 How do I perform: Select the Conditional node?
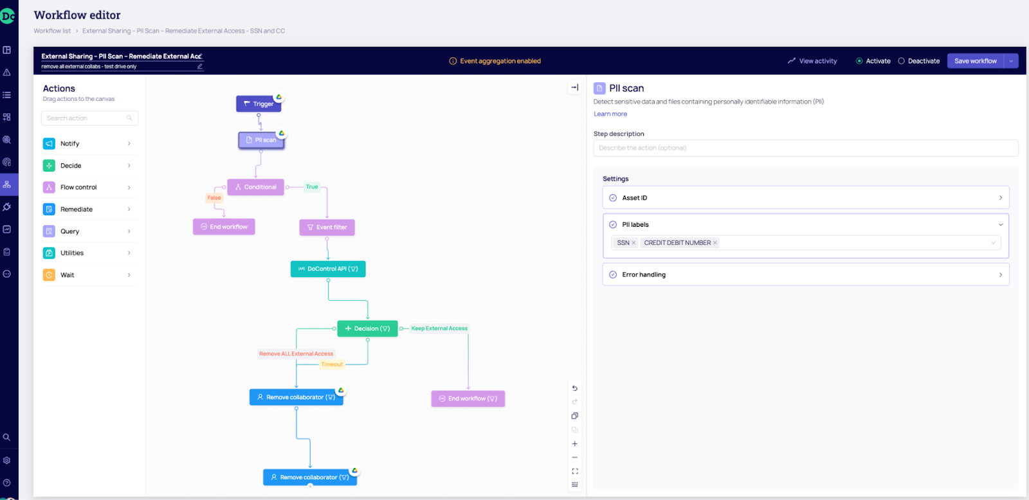tap(255, 187)
